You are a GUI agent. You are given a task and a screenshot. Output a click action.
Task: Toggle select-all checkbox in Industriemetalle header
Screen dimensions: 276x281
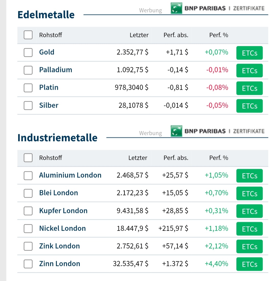(28, 158)
